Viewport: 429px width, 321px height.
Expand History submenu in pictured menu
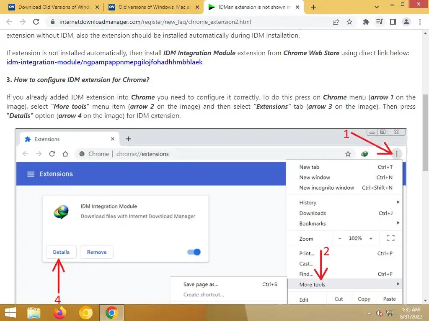point(344,203)
